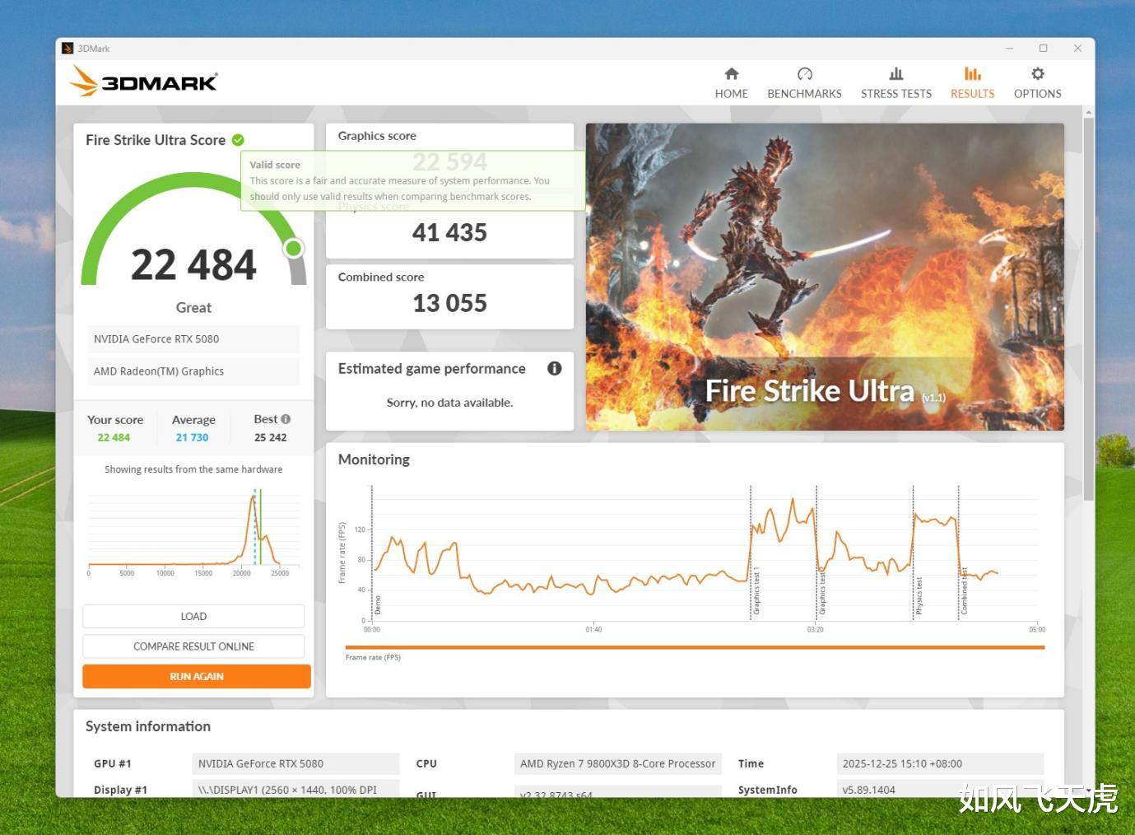Click the vertical scrollbar thumb
1135x835 pixels.
tap(1089, 309)
